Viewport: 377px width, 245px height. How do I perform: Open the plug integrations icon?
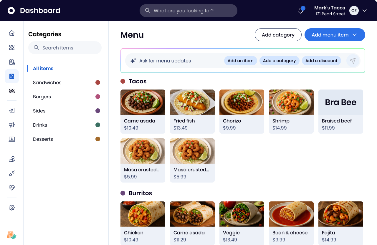click(x=12, y=173)
